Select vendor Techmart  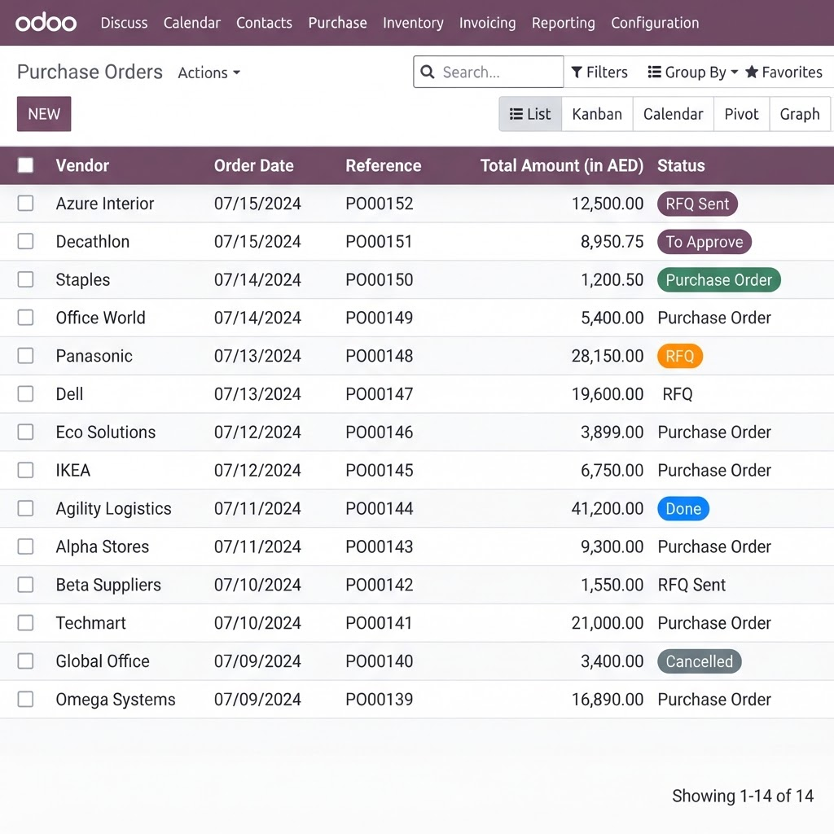point(91,623)
